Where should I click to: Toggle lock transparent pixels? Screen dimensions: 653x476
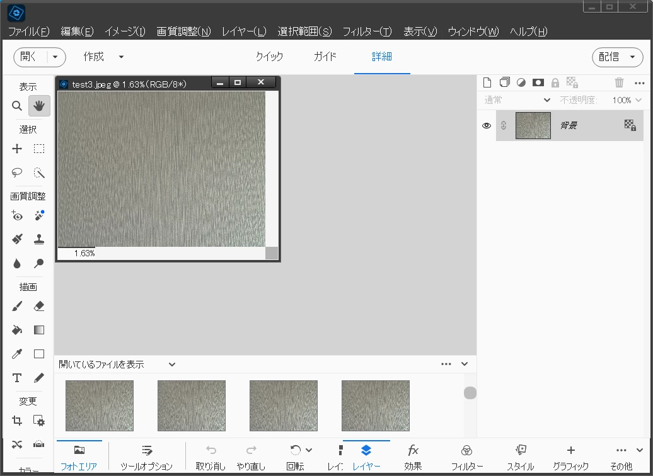572,82
